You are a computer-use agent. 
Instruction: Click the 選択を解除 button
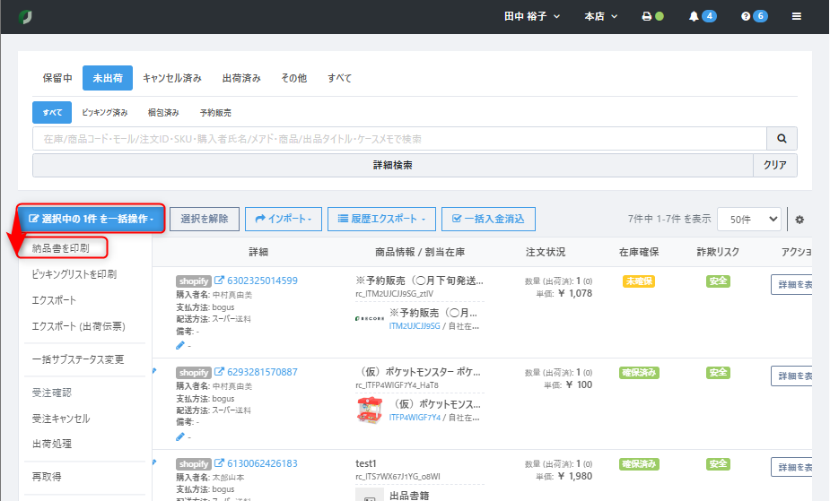[x=204, y=219]
